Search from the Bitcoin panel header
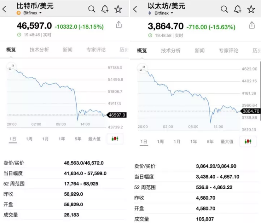This screenshot has height=224, width=261. pyautogui.click(x=92, y=9)
